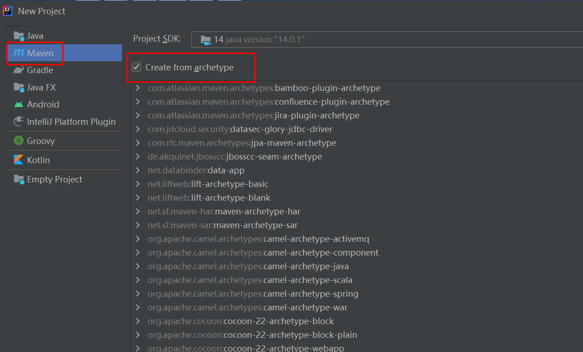Expand the maven-archetype-har row
The height and width of the screenshot is (352, 583).
[138, 212]
